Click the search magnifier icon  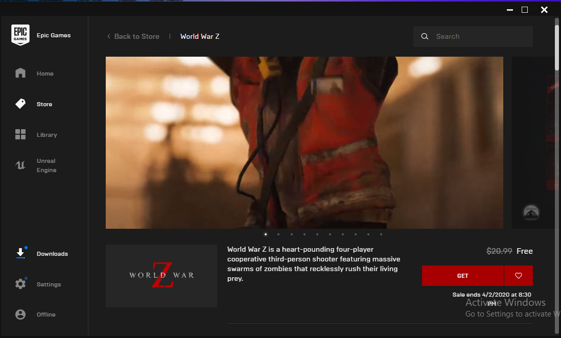[425, 37]
